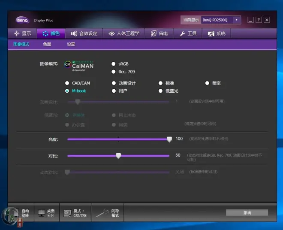Screen dimensions: 283x230
Task: Select the 图像模式 picture mode sub-tab
Action: pyautogui.click(x=21, y=44)
